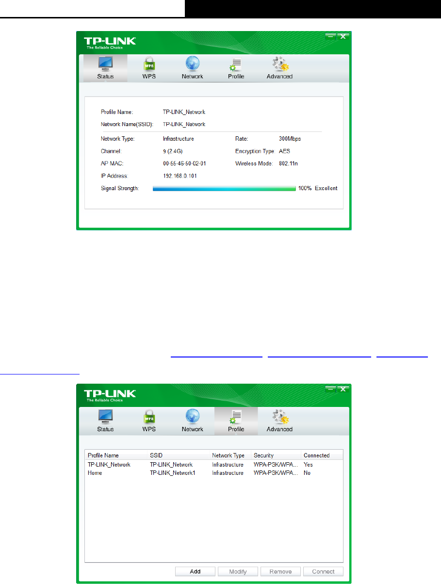Switch to Status tab in the lower Profile window
The height and width of the screenshot is (584, 441).
[x=105, y=421]
